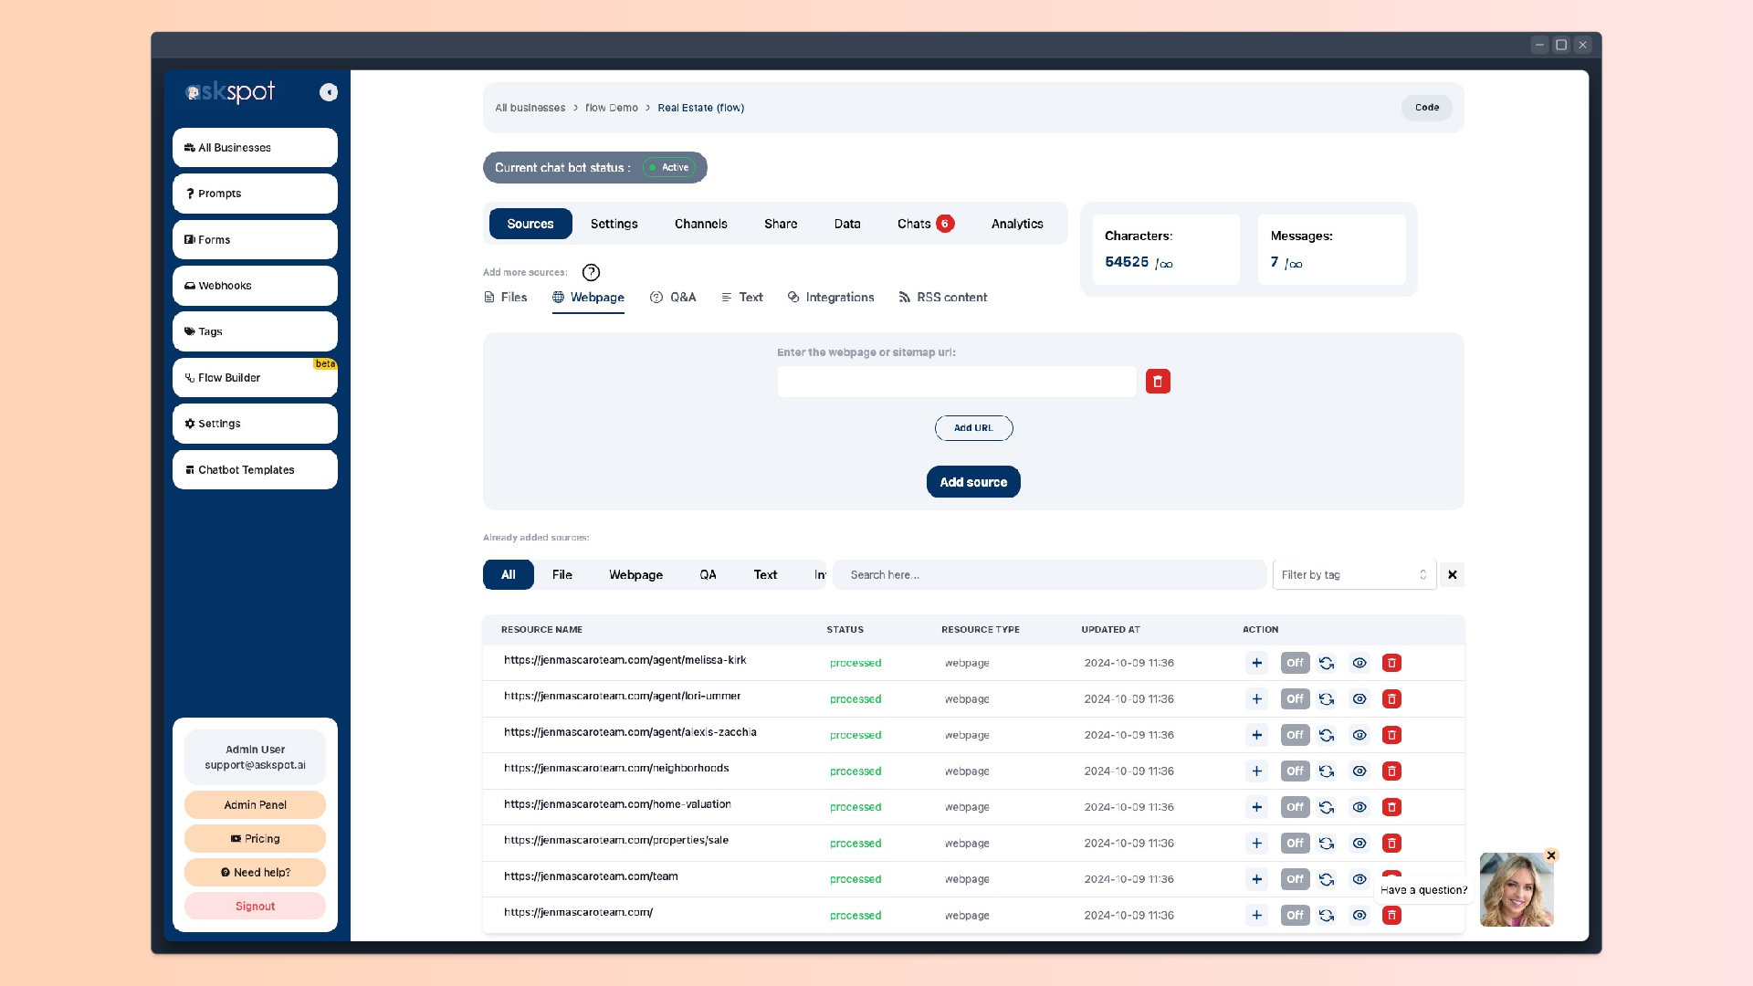View the team page source via eye icon
This screenshot has height=986, width=1753.
(x=1359, y=879)
